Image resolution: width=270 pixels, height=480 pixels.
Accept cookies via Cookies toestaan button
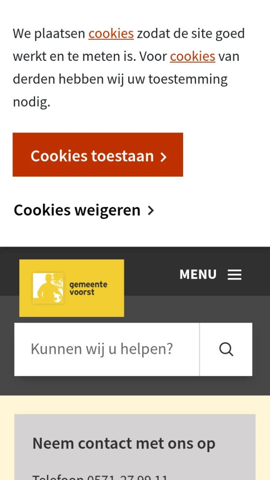pos(98,155)
